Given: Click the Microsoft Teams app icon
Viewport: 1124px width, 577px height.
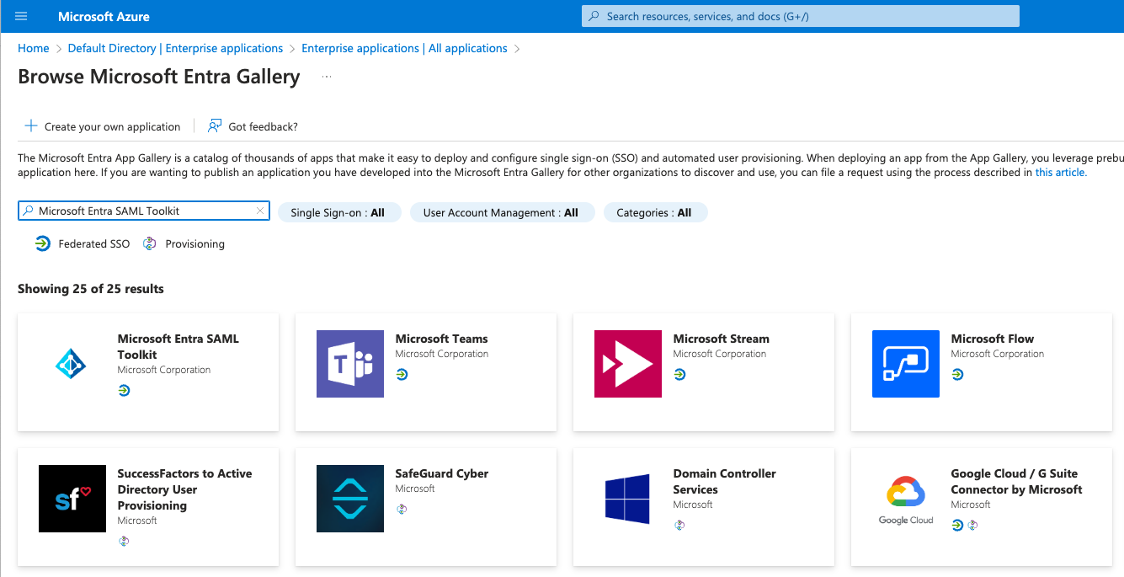Looking at the screenshot, I should tap(349, 364).
